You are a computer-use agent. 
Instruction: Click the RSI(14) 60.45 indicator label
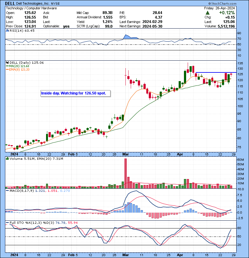coord(22,30)
